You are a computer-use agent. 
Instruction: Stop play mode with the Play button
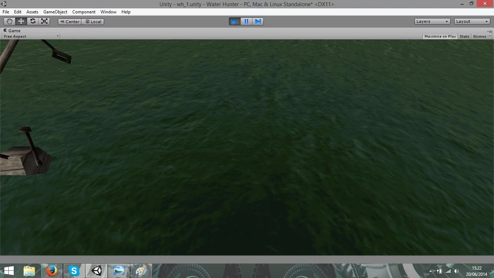235,21
